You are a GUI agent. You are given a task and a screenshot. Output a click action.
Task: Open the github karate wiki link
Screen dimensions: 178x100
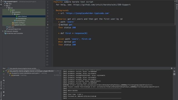[x=102, y=5]
